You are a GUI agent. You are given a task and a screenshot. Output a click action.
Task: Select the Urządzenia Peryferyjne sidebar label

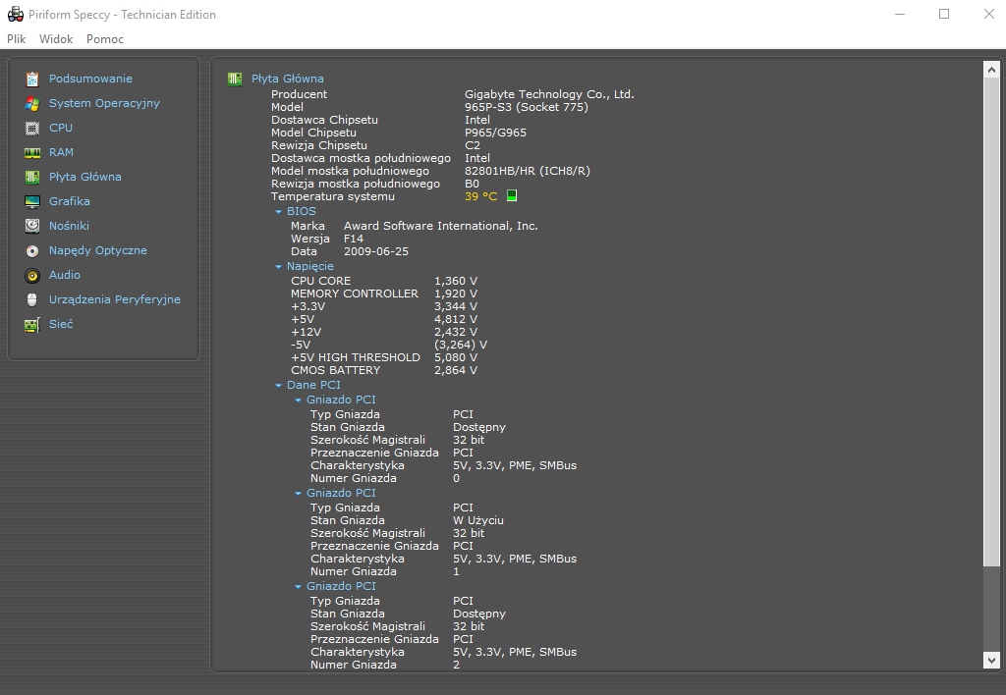point(115,299)
